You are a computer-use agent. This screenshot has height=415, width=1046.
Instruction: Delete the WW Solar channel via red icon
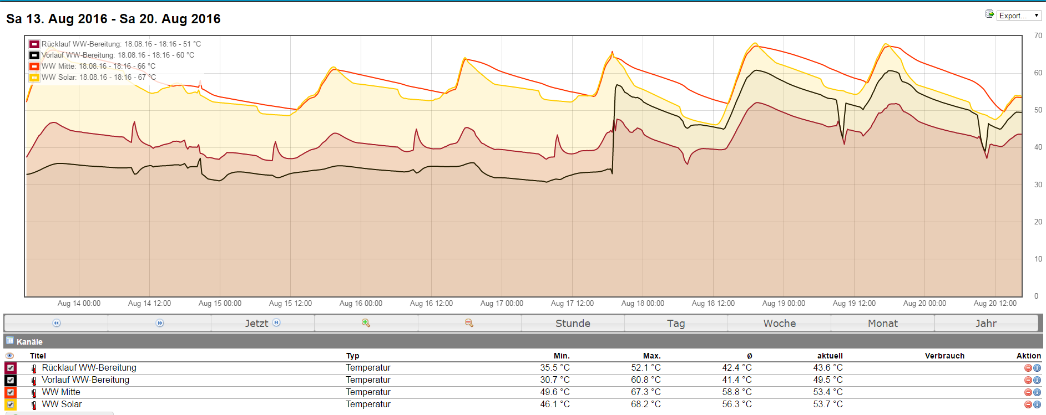click(x=1028, y=404)
